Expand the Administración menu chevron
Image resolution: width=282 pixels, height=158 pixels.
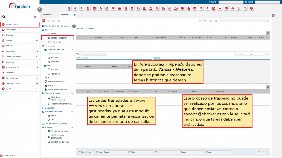37,67
